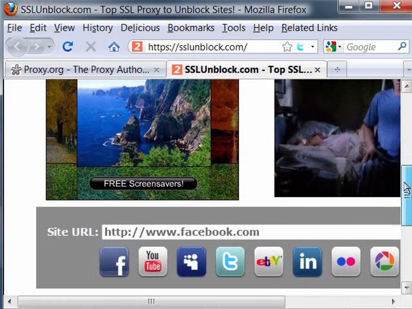Open the Related Links menu
The height and width of the screenshot is (309, 412).
pyautogui.click(x=309, y=28)
